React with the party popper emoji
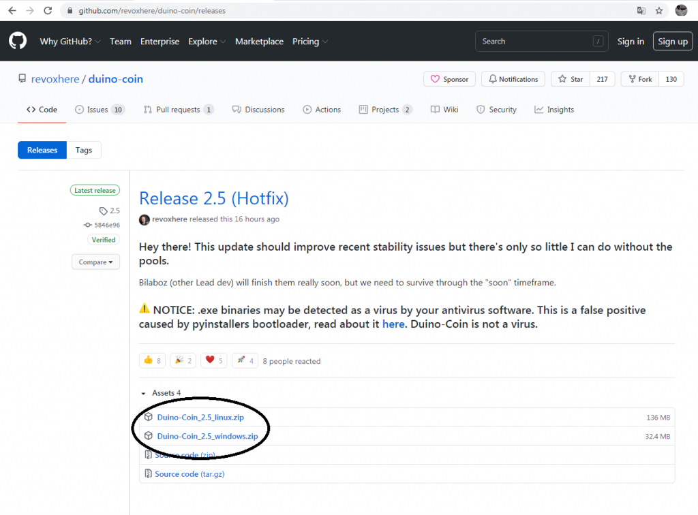The image size is (698, 515). coord(183,360)
